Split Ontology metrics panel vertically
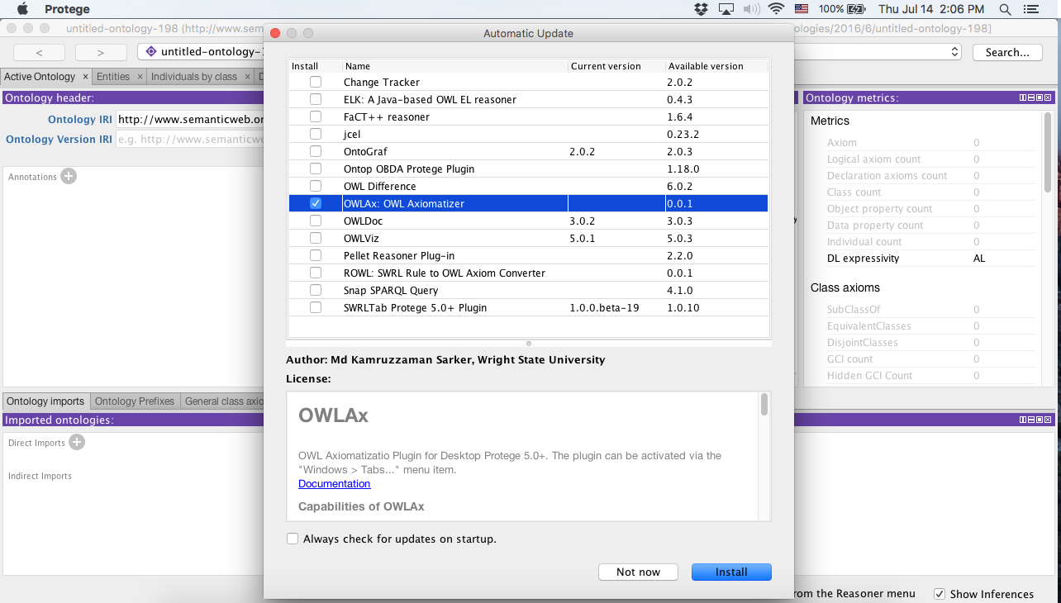The width and height of the screenshot is (1061, 603). (1023, 97)
